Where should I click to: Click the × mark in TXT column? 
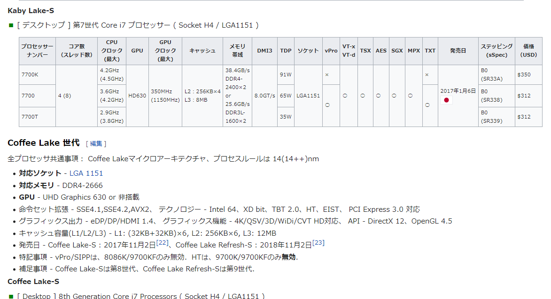427,75
